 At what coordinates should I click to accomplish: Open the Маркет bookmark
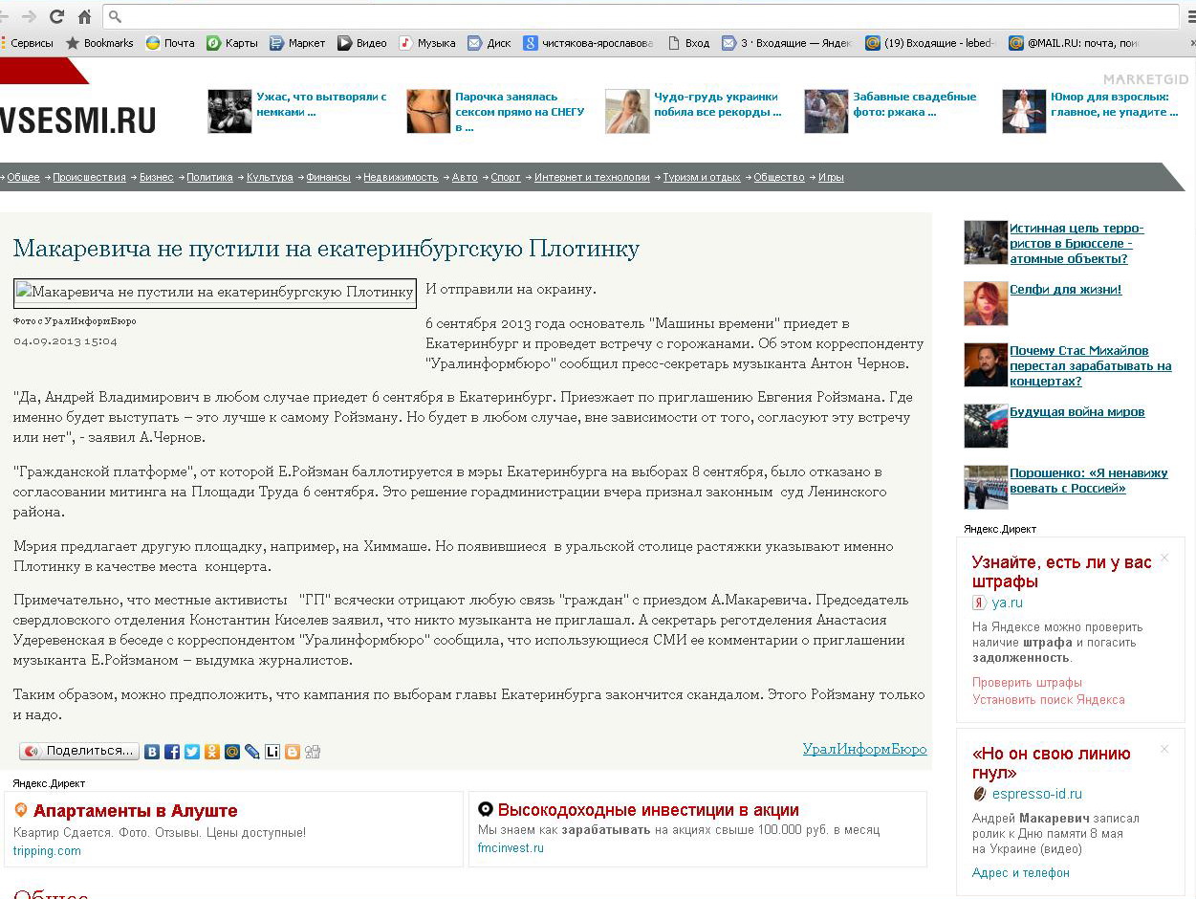click(x=297, y=43)
